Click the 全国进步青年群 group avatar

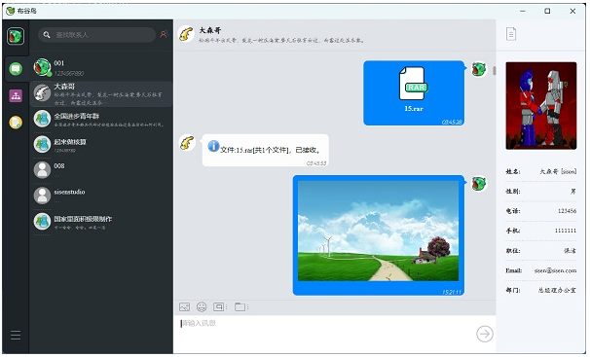click(42, 119)
